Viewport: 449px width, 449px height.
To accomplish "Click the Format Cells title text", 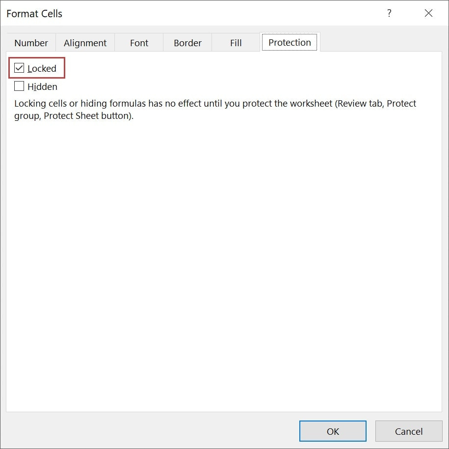I will [34, 13].
